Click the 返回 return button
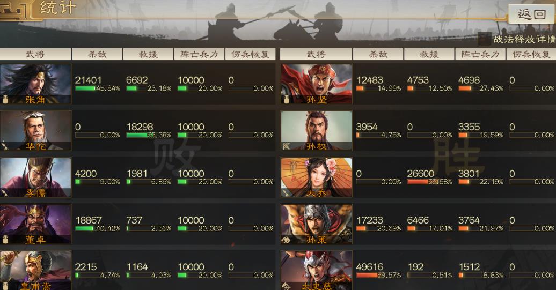The height and width of the screenshot is (290, 556). pos(531,14)
